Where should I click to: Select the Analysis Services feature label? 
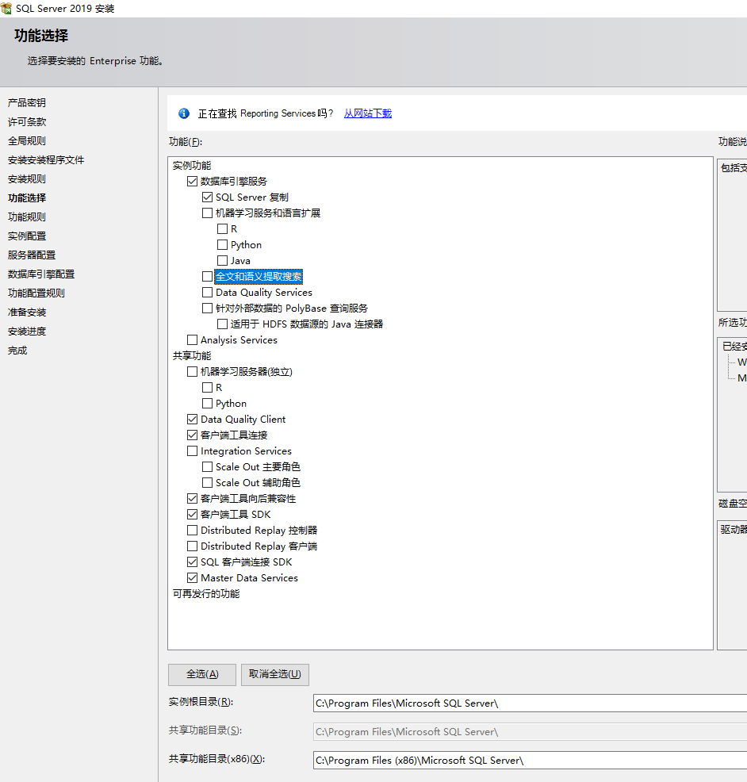239,339
